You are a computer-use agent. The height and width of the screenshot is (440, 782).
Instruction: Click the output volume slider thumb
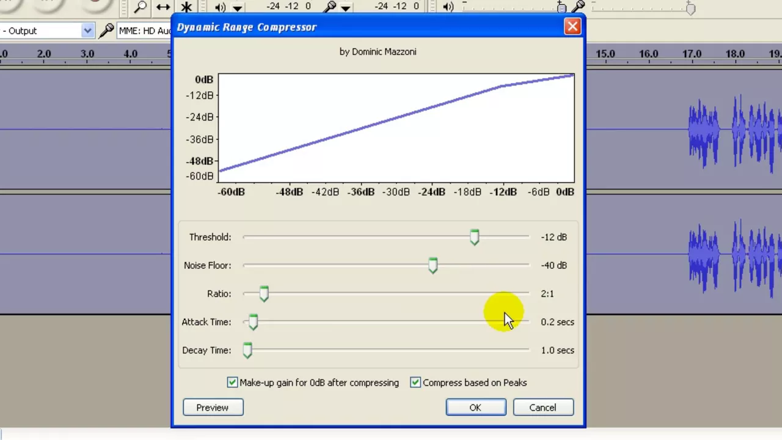tap(561, 7)
